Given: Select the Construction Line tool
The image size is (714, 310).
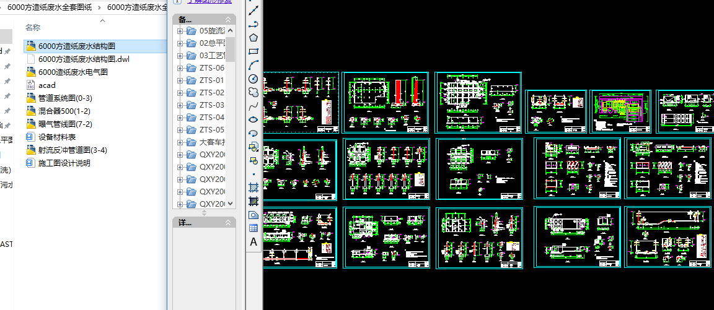Looking at the screenshot, I should coord(253,11).
